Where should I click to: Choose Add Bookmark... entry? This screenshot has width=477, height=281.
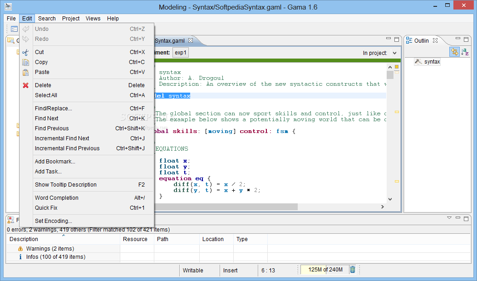point(87,162)
